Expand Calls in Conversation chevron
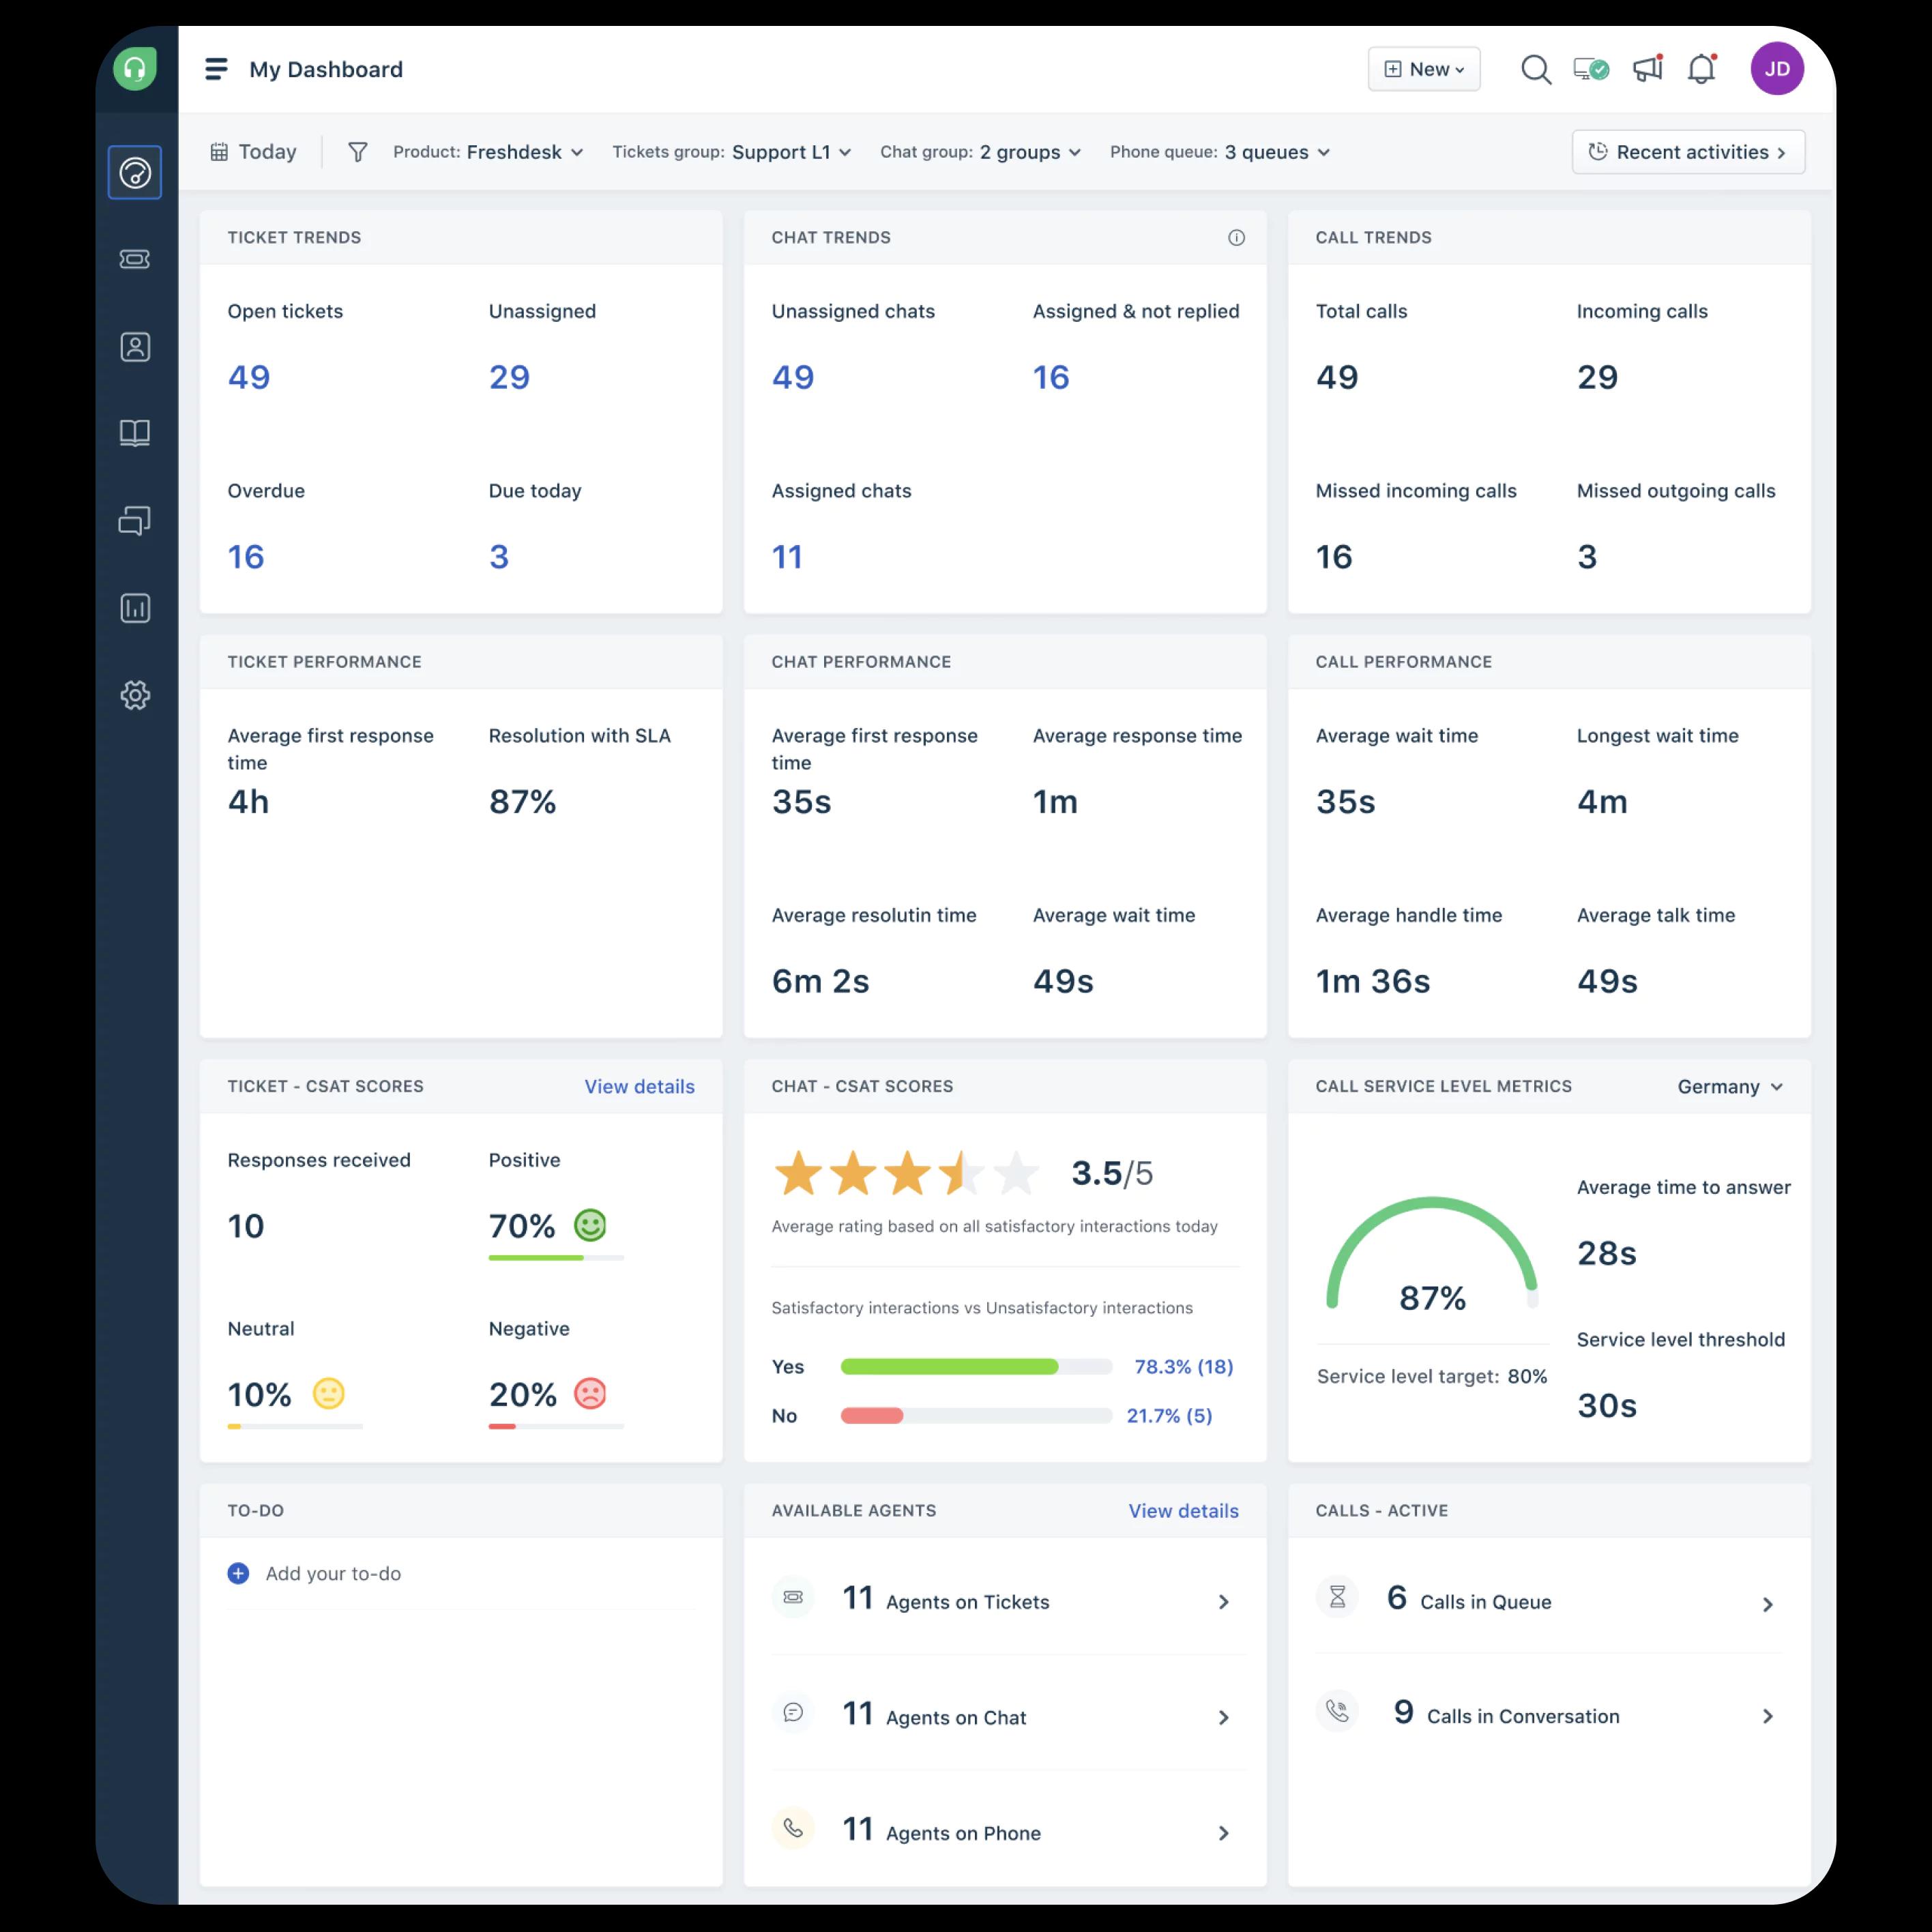1932x1932 pixels. tap(1767, 1716)
